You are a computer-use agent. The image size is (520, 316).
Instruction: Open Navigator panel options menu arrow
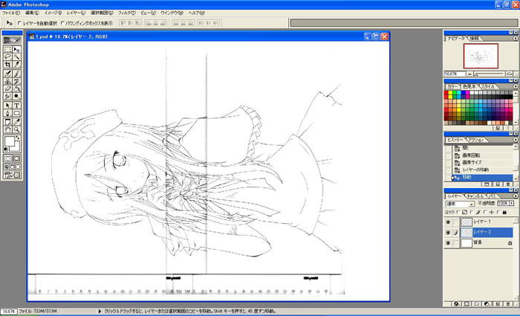[516, 38]
